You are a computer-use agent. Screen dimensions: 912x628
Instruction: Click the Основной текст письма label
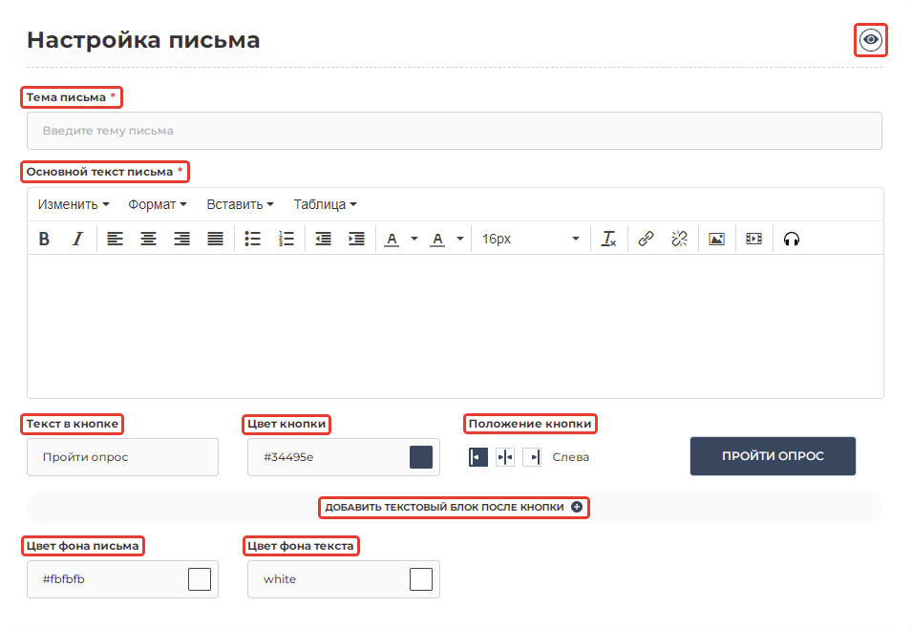tap(99, 172)
